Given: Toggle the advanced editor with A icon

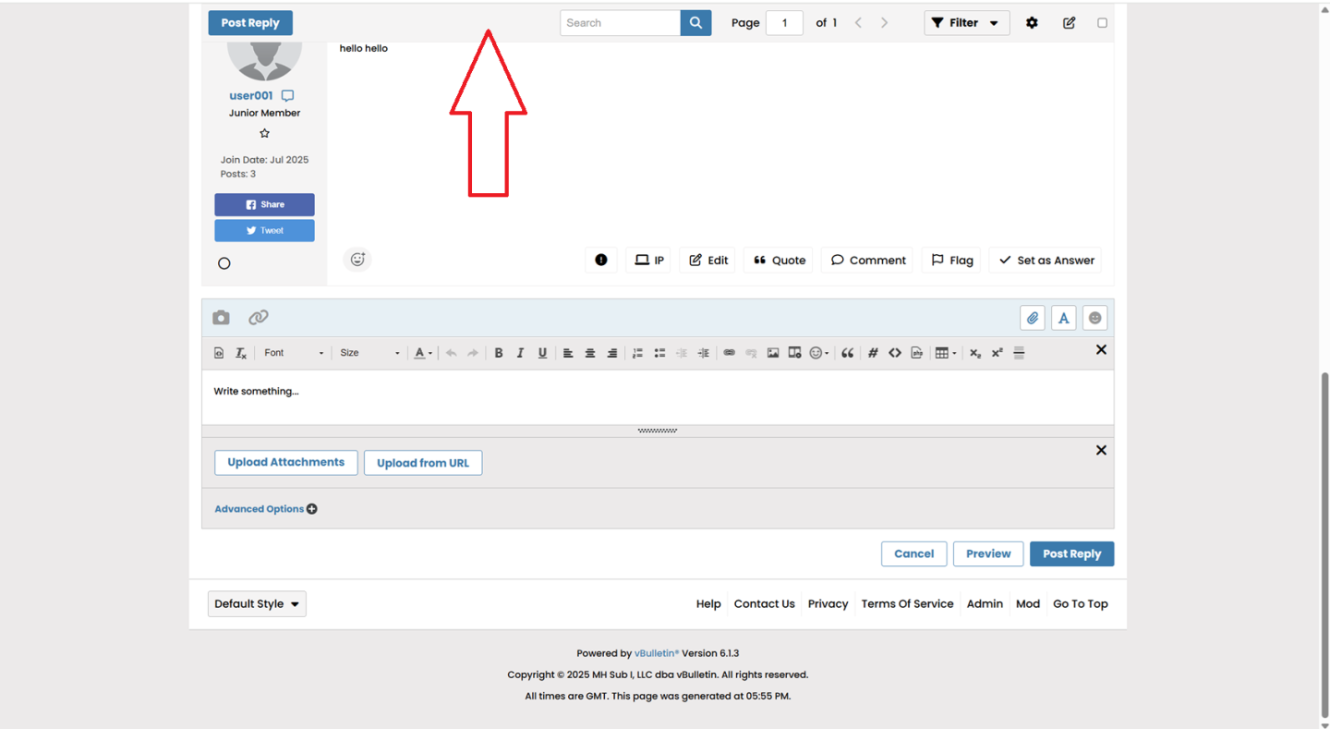Looking at the screenshot, I should tap(1064, 318).
